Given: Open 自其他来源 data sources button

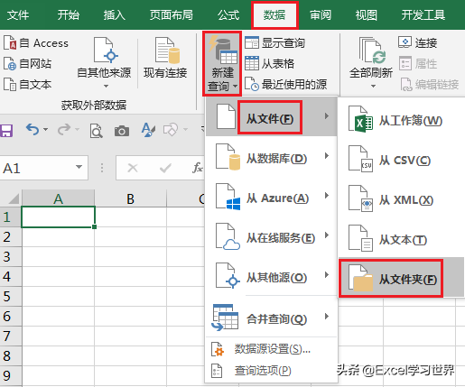Looking at the screenshot, I should tap(104, 62).
